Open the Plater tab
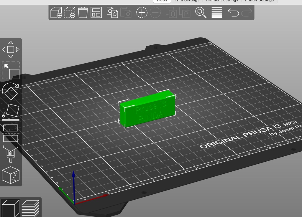 pos(162,1)
